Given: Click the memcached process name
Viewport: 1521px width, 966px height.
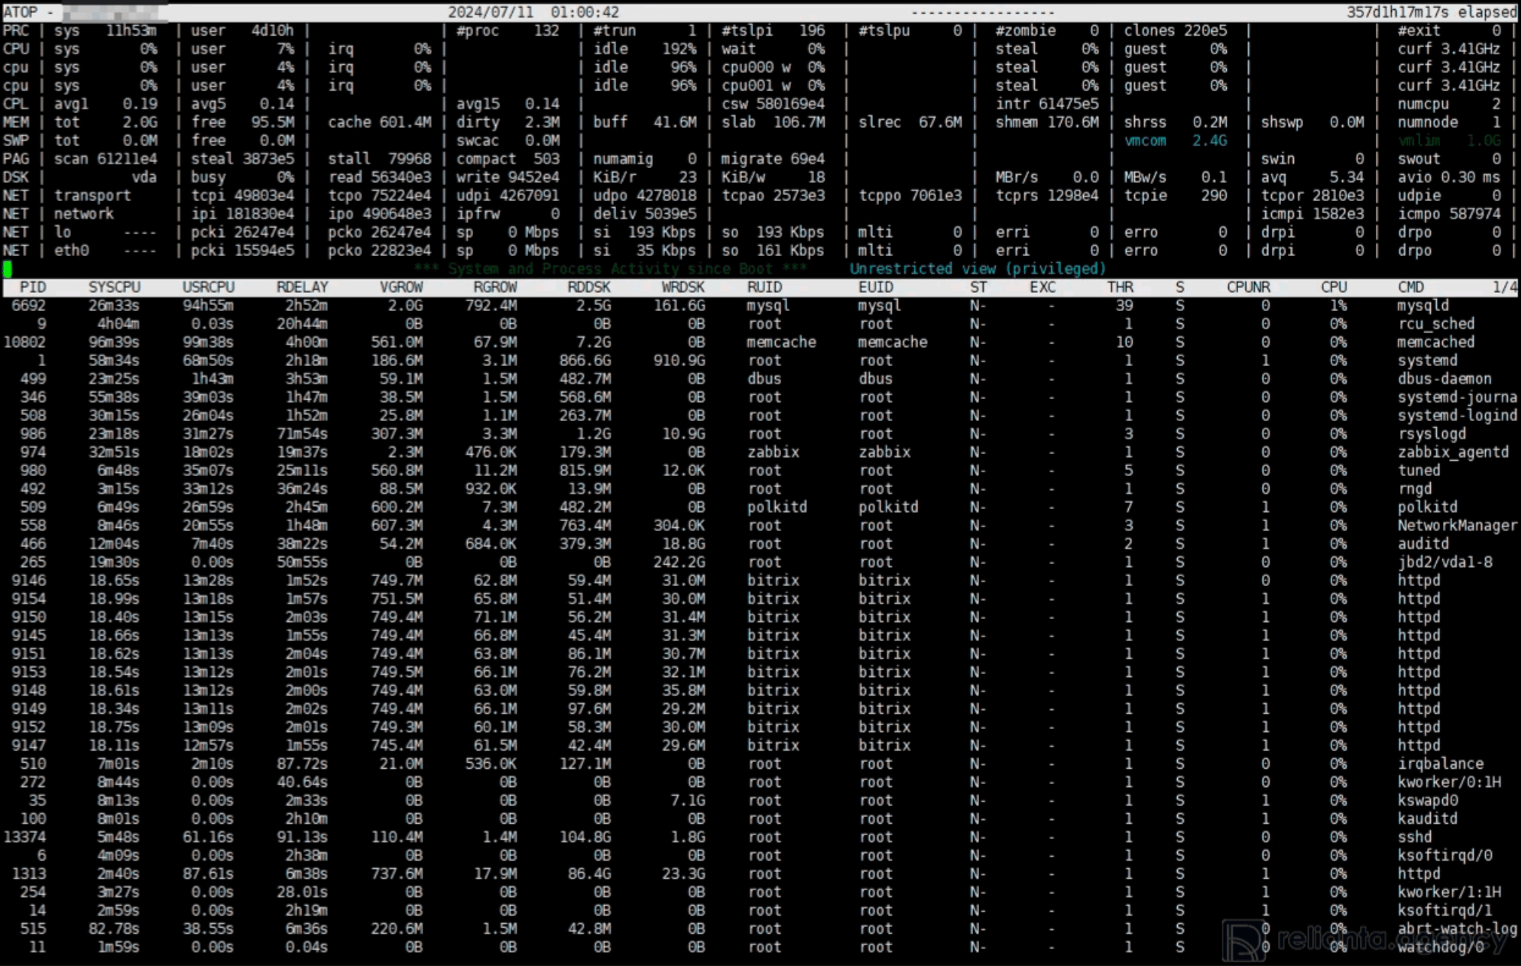Looking at the screenshot, I should click(1435, 342).
